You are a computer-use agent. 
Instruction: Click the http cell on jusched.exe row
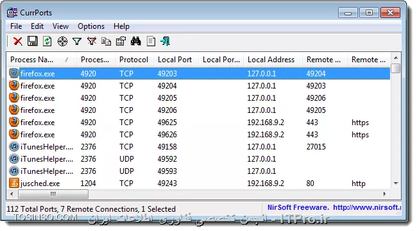click(x=359, y=184)
